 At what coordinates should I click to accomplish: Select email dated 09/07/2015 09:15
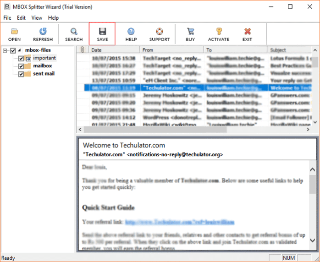pos(194,95)
